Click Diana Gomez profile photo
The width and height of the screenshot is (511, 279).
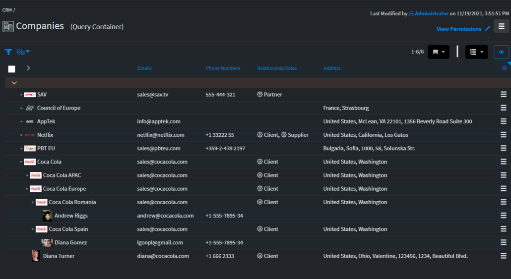pos(47,242)
